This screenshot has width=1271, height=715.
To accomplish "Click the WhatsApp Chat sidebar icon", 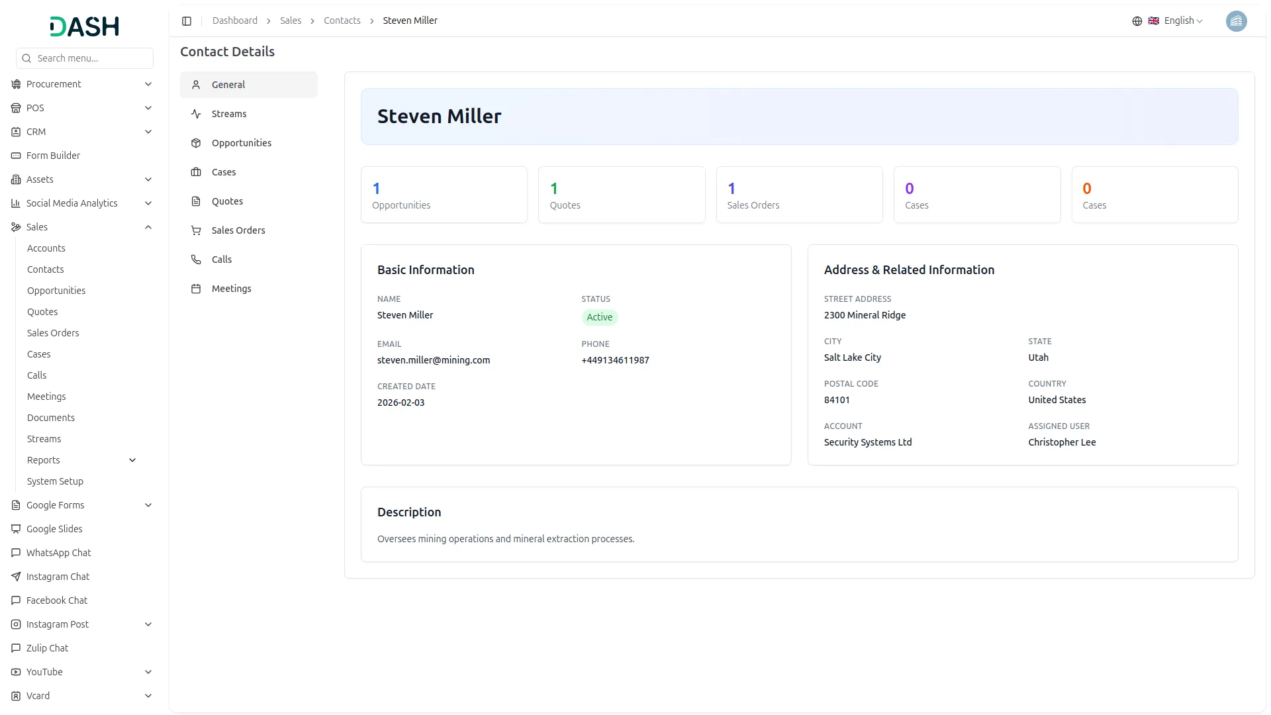I will [16, 553].
